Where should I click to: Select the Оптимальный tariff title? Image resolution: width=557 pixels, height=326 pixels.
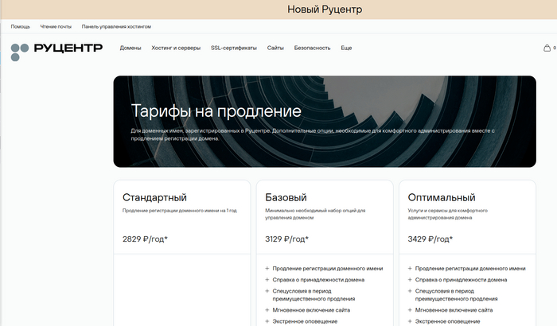pos(442,197)
